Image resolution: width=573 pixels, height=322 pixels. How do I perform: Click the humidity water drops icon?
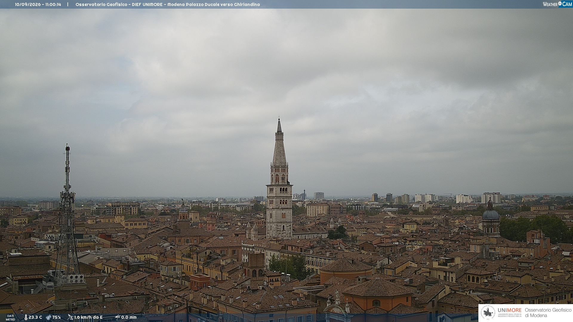click(48, 317)
